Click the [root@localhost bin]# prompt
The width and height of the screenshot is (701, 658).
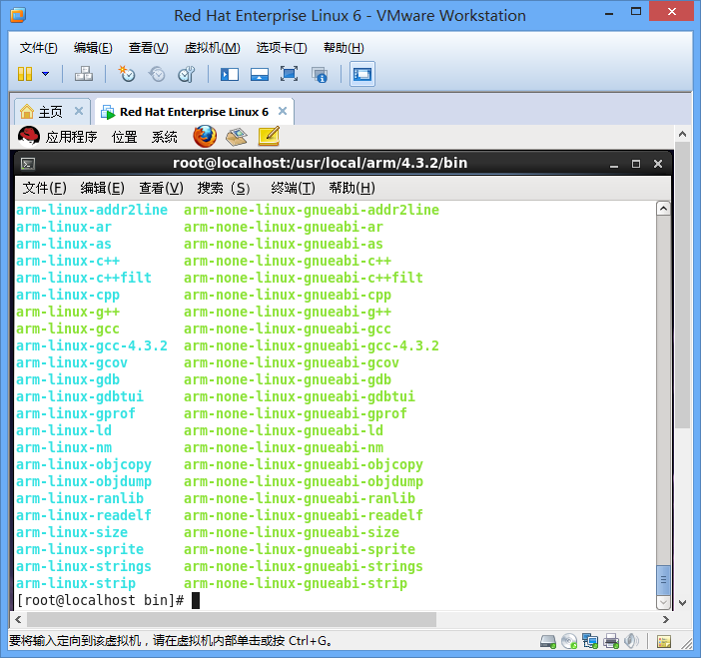pos(100,600)
